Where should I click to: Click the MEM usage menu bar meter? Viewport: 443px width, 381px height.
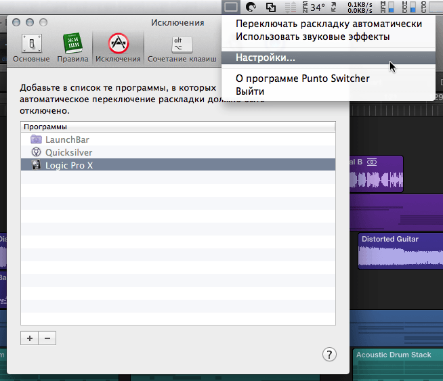[387, 7]
